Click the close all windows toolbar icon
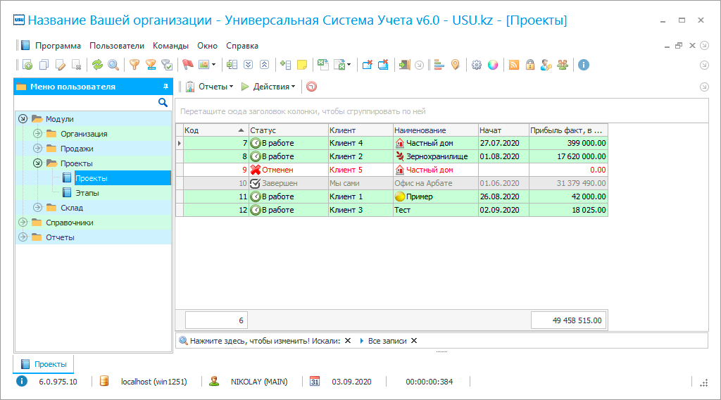This screenshot has width=721, height=400. click(x=383, y=65)
